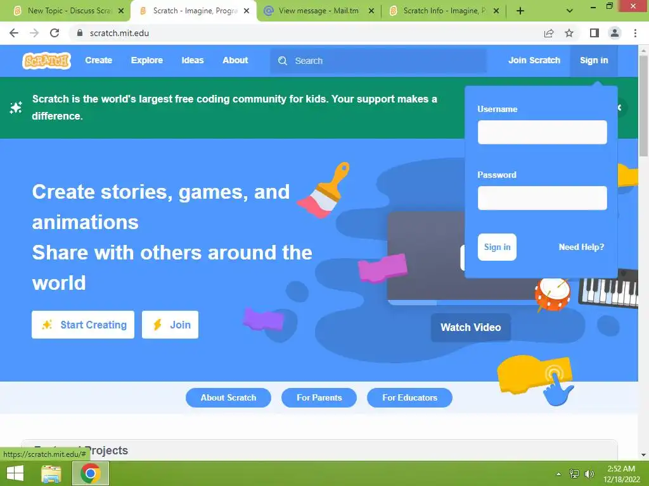The image size is (649, 486).
Task: Click the Join button with lightning bolt
Action: click(x=170, y=325)
